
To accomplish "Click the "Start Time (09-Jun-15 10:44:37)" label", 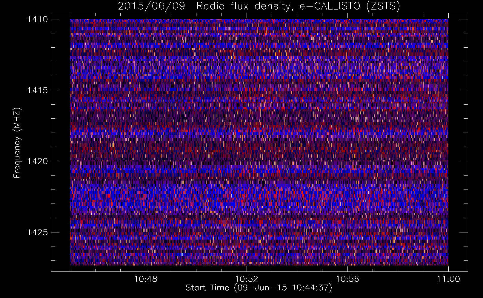I will click(x=259, y=288).
